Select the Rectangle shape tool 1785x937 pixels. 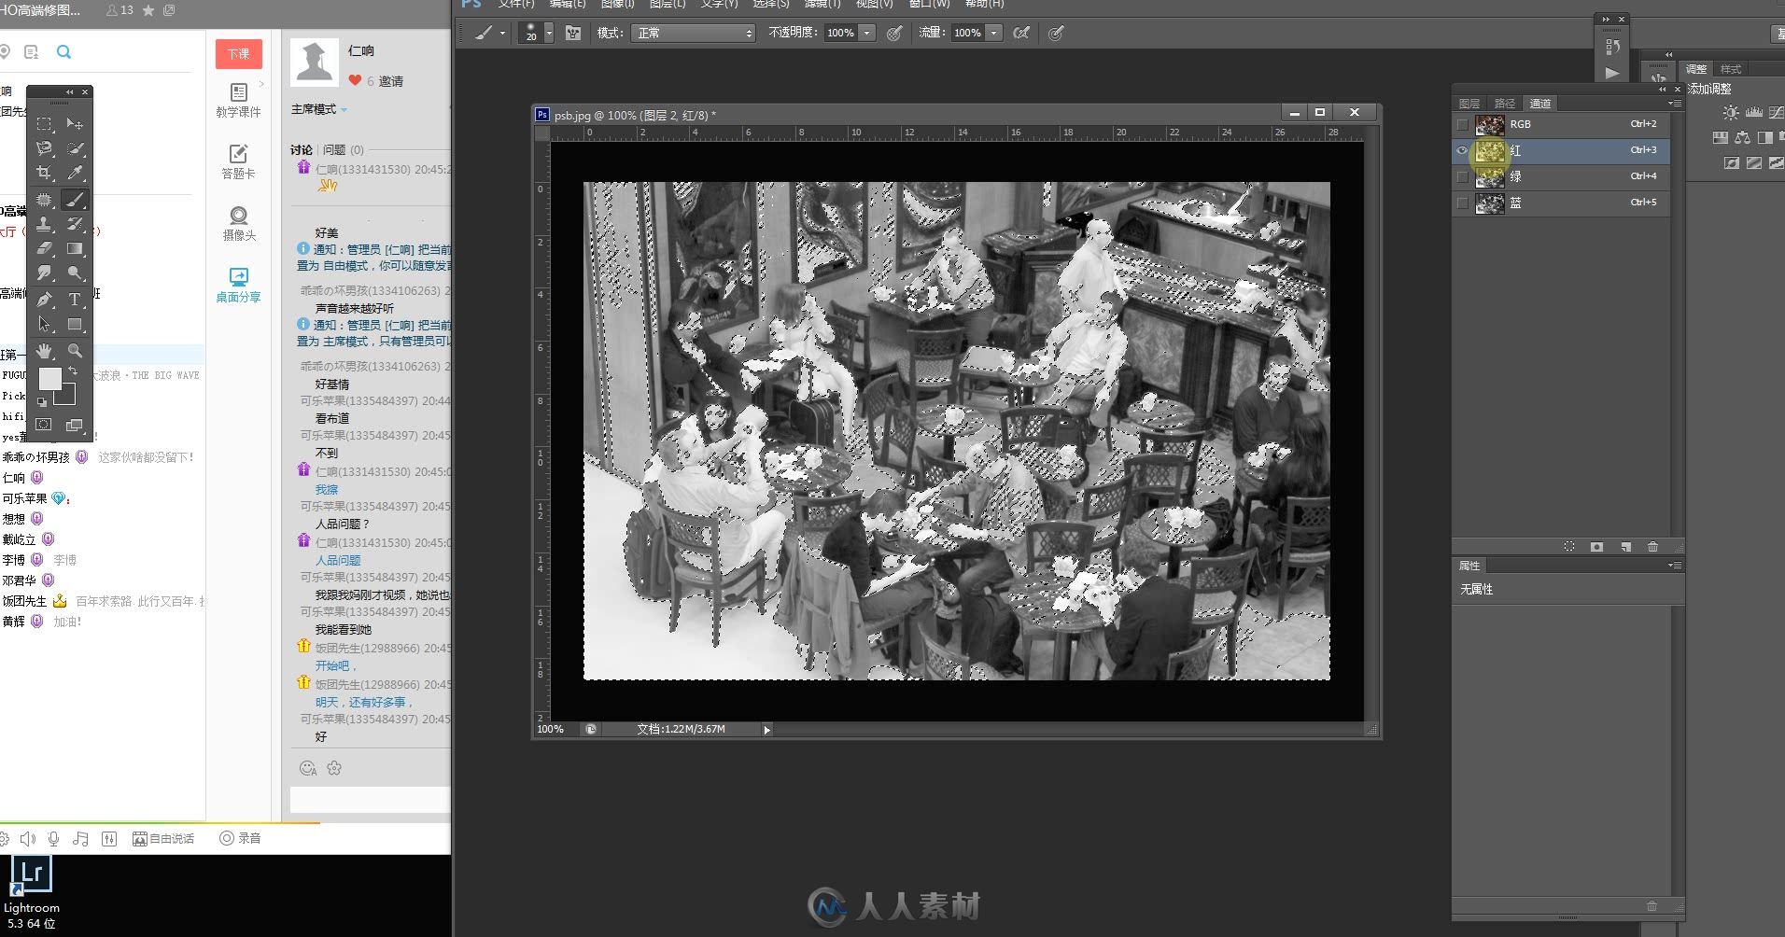75,325
